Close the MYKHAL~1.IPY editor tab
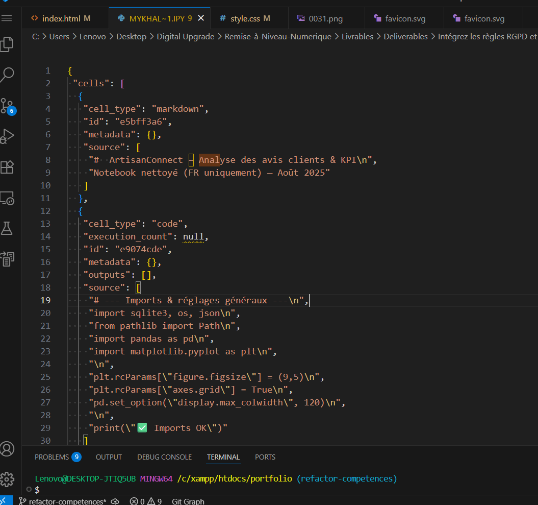 tap(201, 18)
